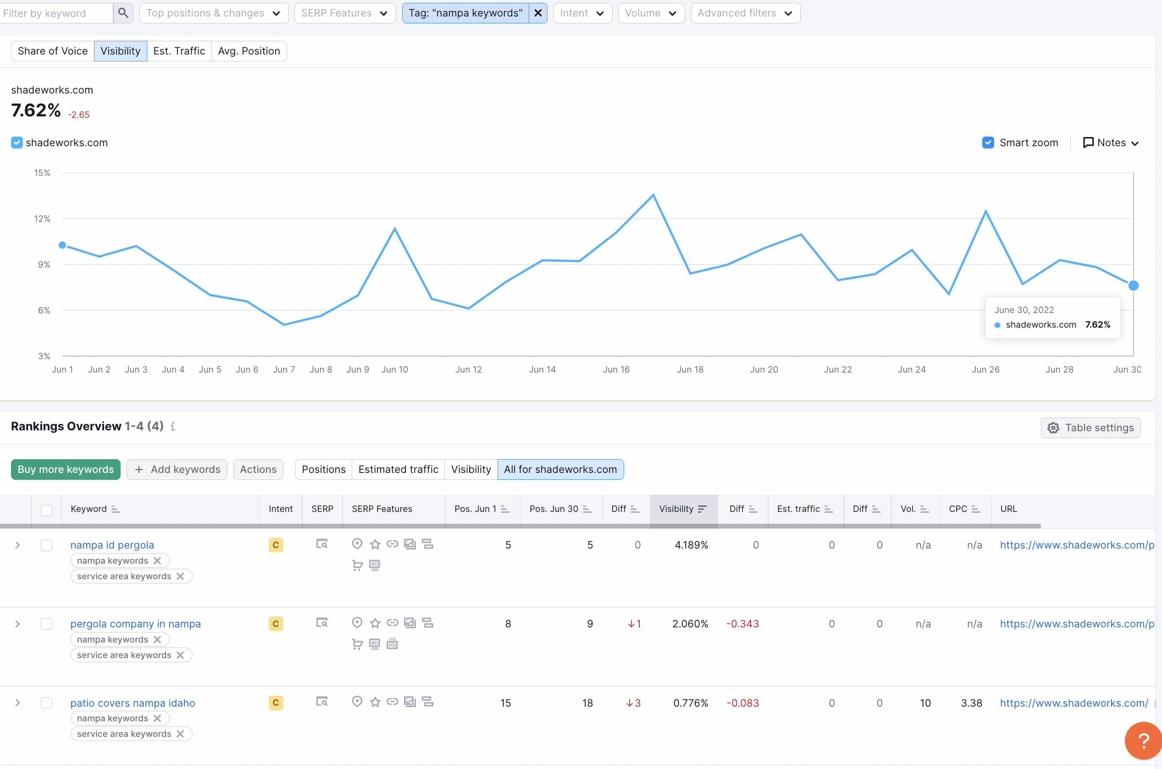The image size is (1162, 769).
Task: Select the Positions table view tab
Action: (x=323, y=469)
